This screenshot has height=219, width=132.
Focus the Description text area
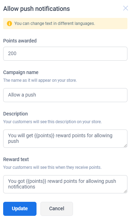click(65, 139)
